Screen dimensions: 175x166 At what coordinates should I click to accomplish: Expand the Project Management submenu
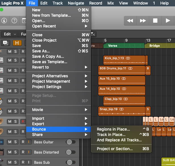pyautogui.click(x=58, y=81)
